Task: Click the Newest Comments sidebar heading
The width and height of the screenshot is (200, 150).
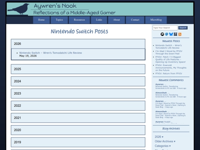Action: coord(171,80)
